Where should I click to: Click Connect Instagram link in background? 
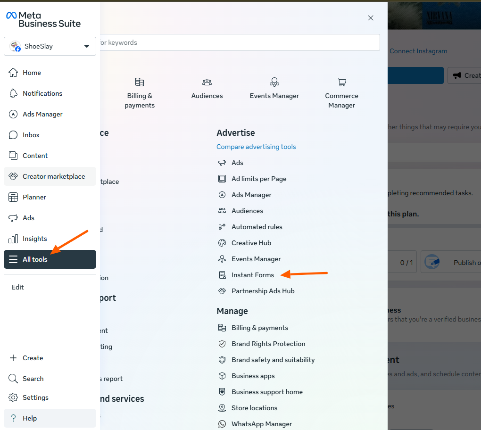click(418, 51)
